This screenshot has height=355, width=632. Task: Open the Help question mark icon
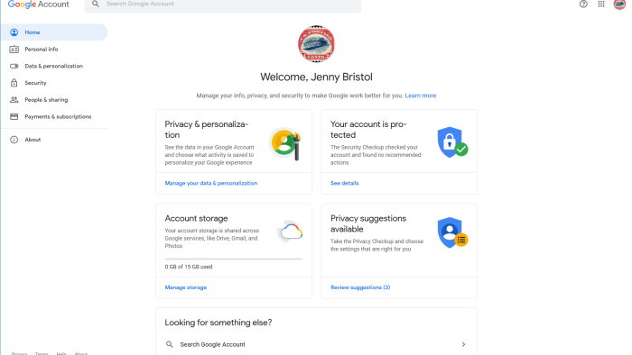point(583,4)
